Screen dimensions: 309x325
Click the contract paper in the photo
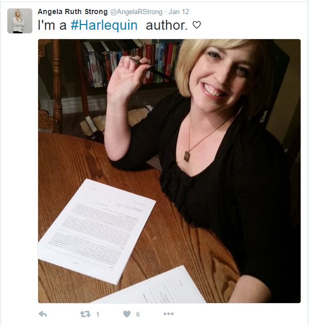pyautogui.click(x=97, y=231)
